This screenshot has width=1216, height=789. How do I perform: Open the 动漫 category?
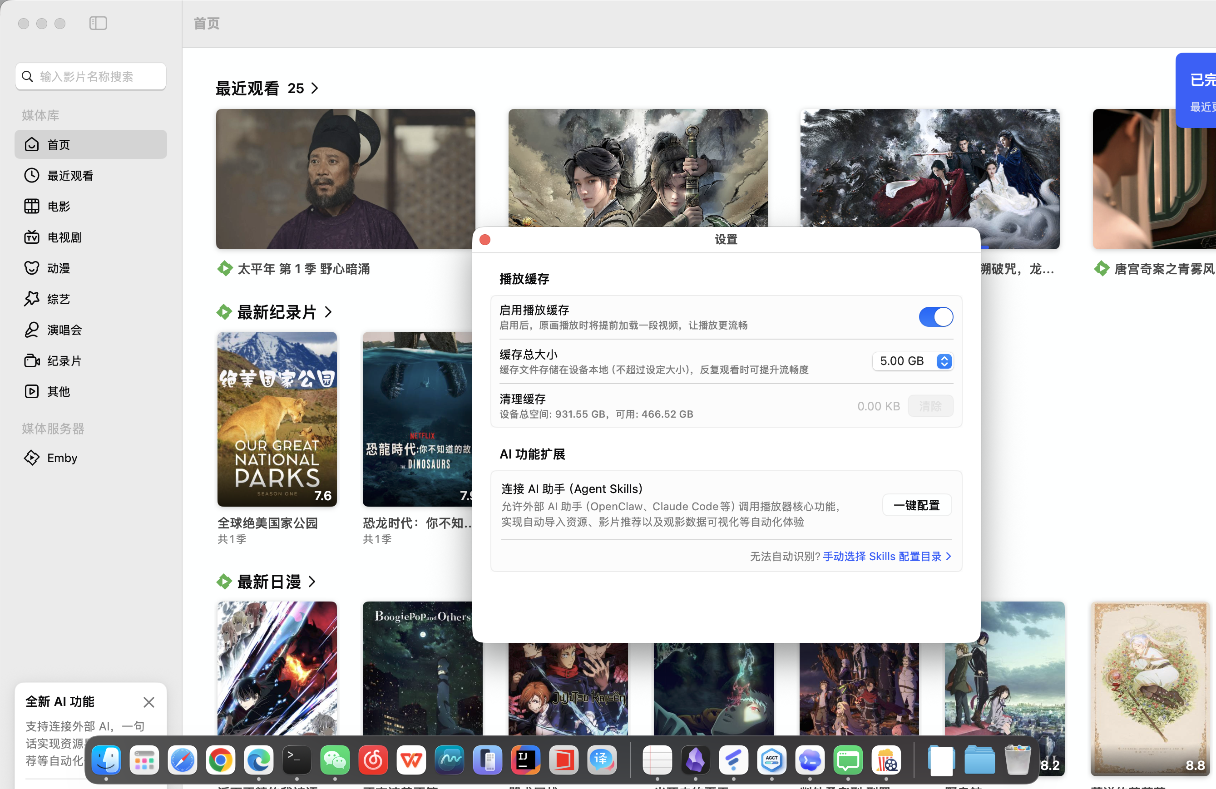(x=91, y=268)
